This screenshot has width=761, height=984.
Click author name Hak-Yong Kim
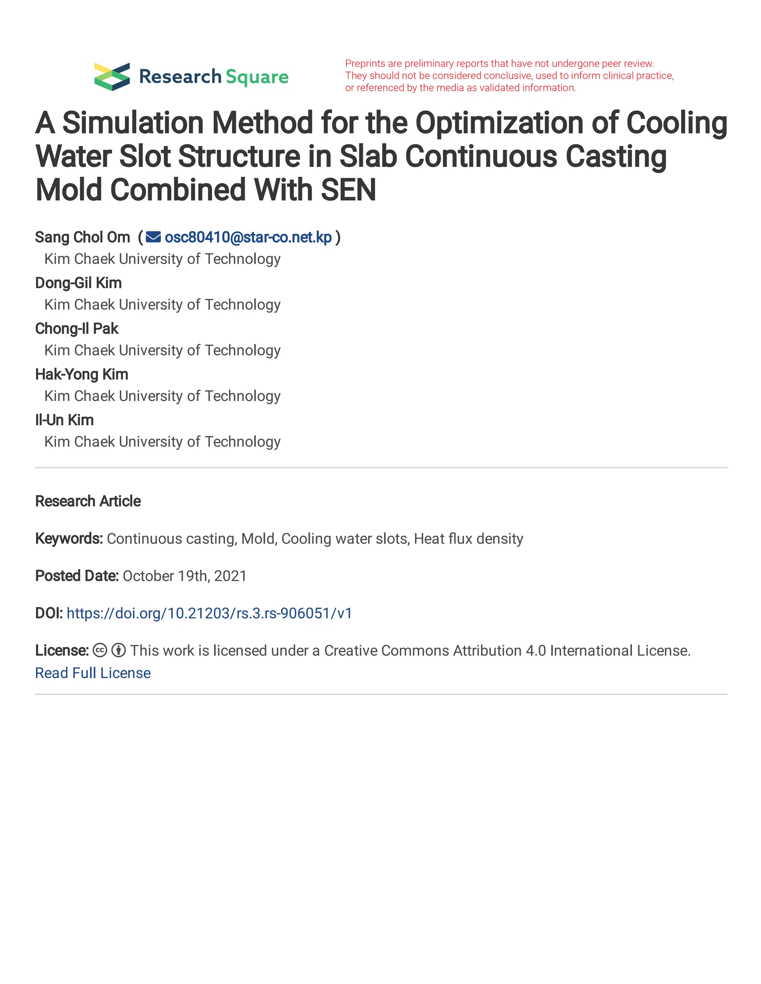[82, 374]
